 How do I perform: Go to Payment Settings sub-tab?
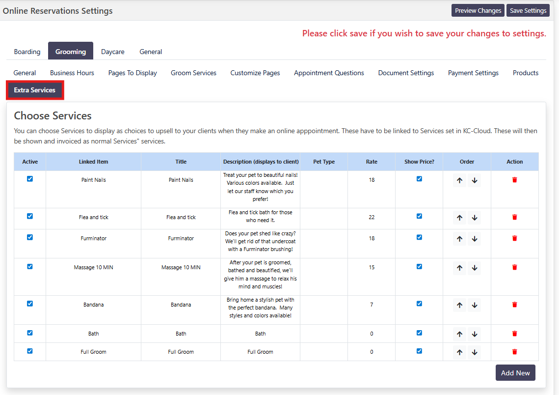click(473, 73)
